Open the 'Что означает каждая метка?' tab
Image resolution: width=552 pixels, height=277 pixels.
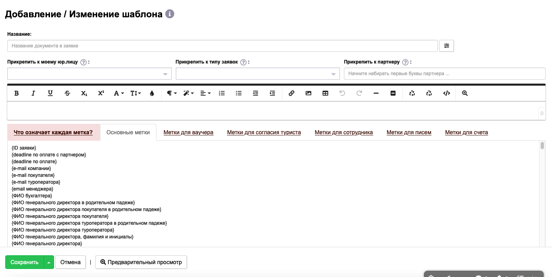coord(53,132)
